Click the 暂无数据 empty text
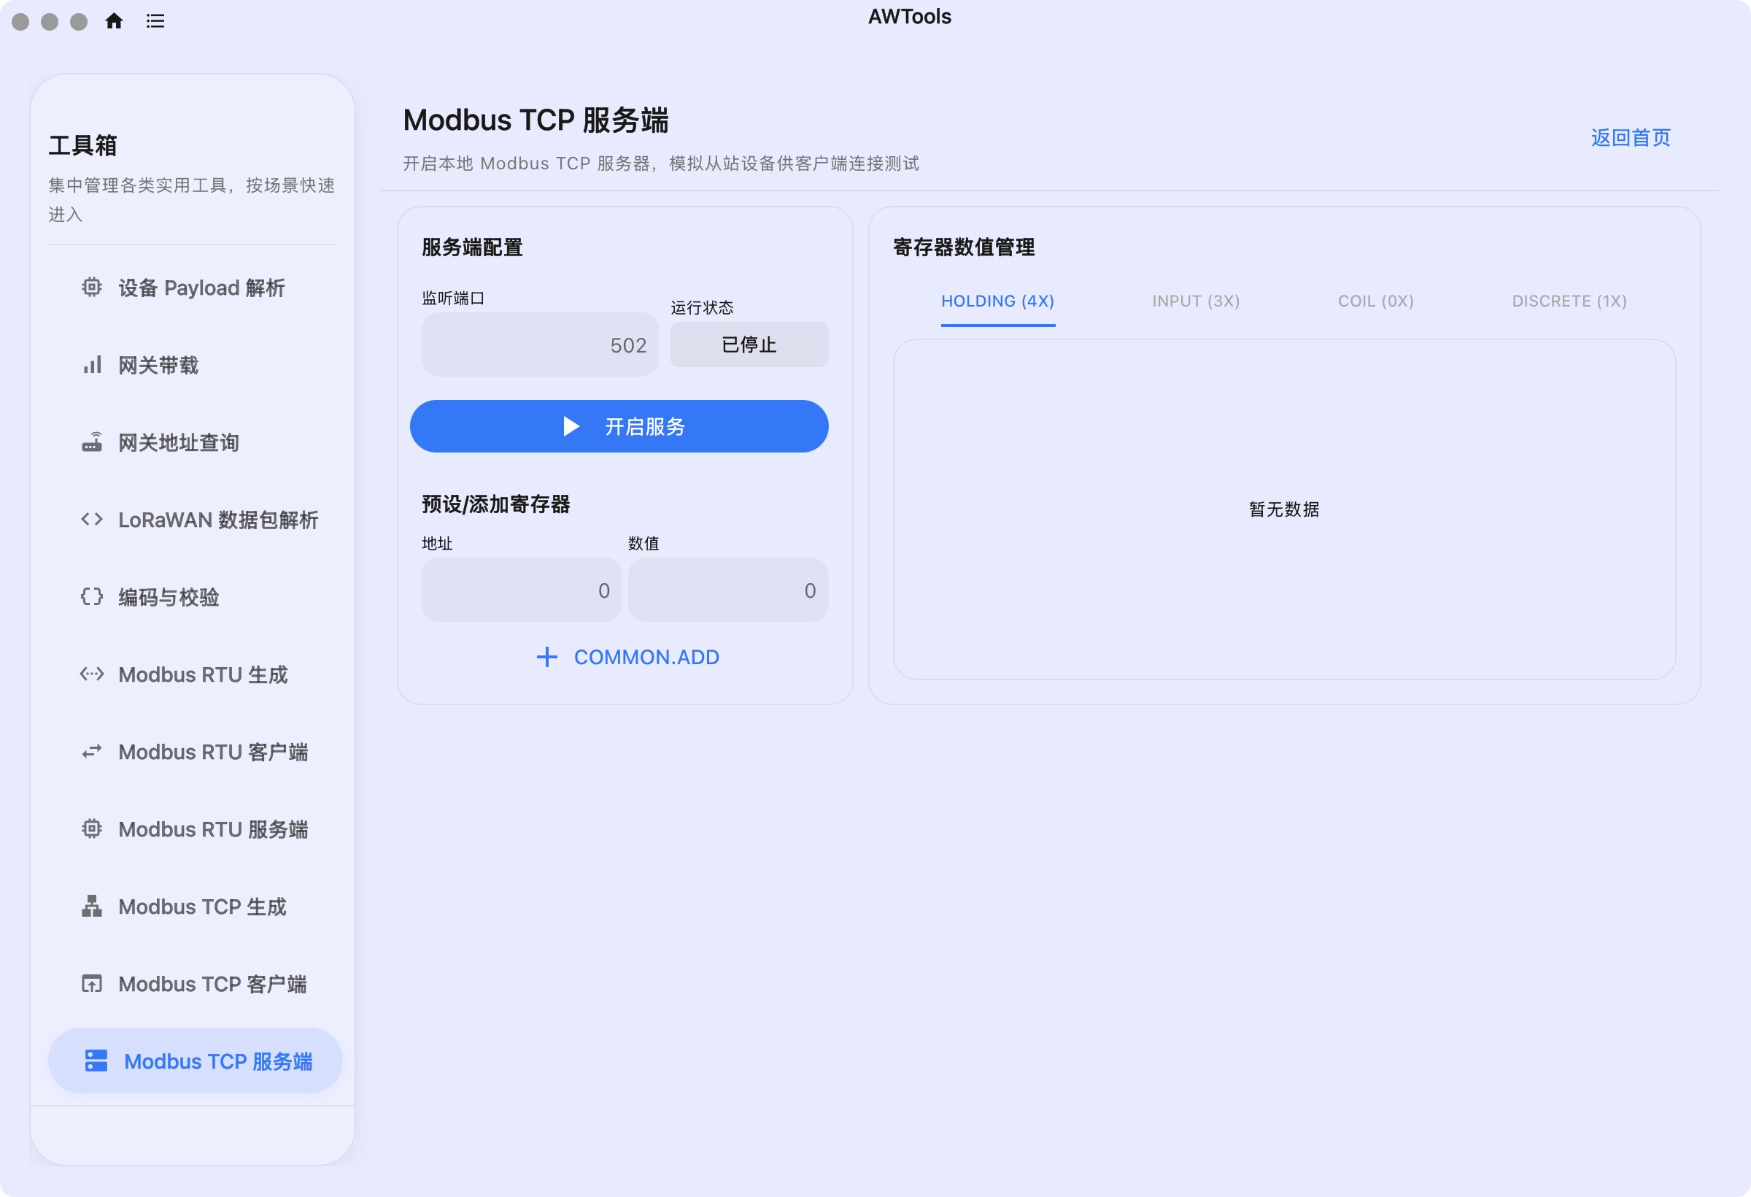The width and height of the screenshot is (1751, 1197). [x=1285, y=509]
